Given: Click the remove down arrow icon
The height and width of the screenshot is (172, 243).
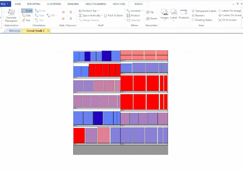Looking at the screenshot, I should click(x=71, y=19).
